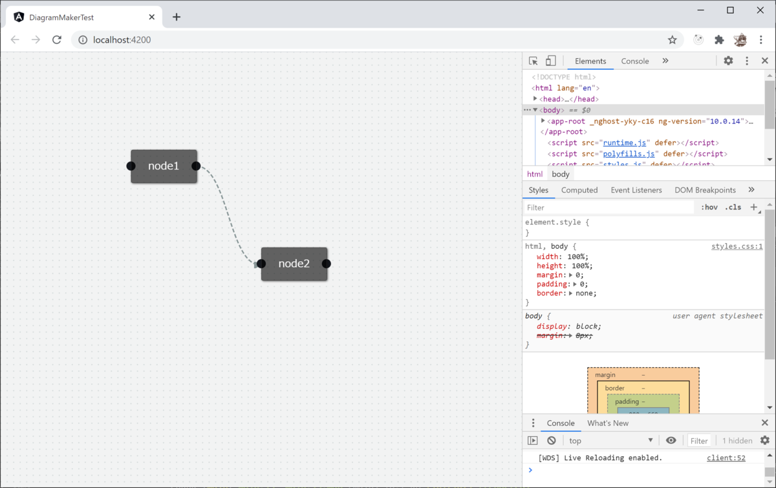Close the console drawer
The image size is (776, 488).
coord(765,423)
